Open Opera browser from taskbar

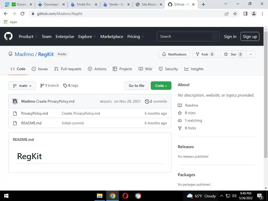tap(125, 196)
